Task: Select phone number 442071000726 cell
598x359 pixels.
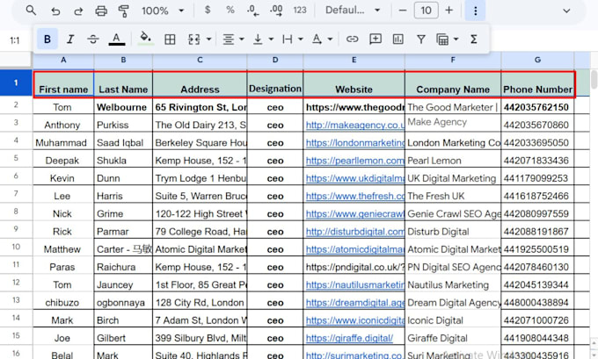Action: (537, 320)
